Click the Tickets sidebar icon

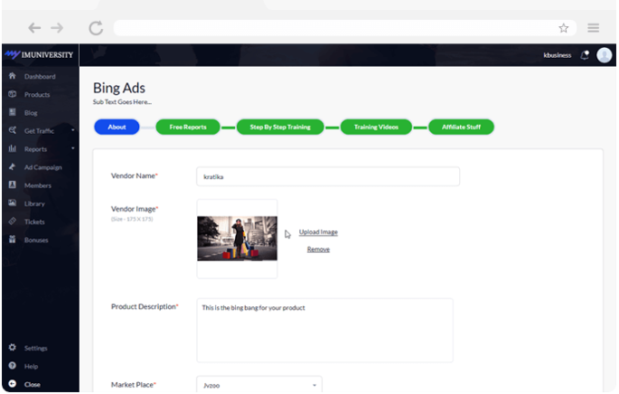pos(13,221)
